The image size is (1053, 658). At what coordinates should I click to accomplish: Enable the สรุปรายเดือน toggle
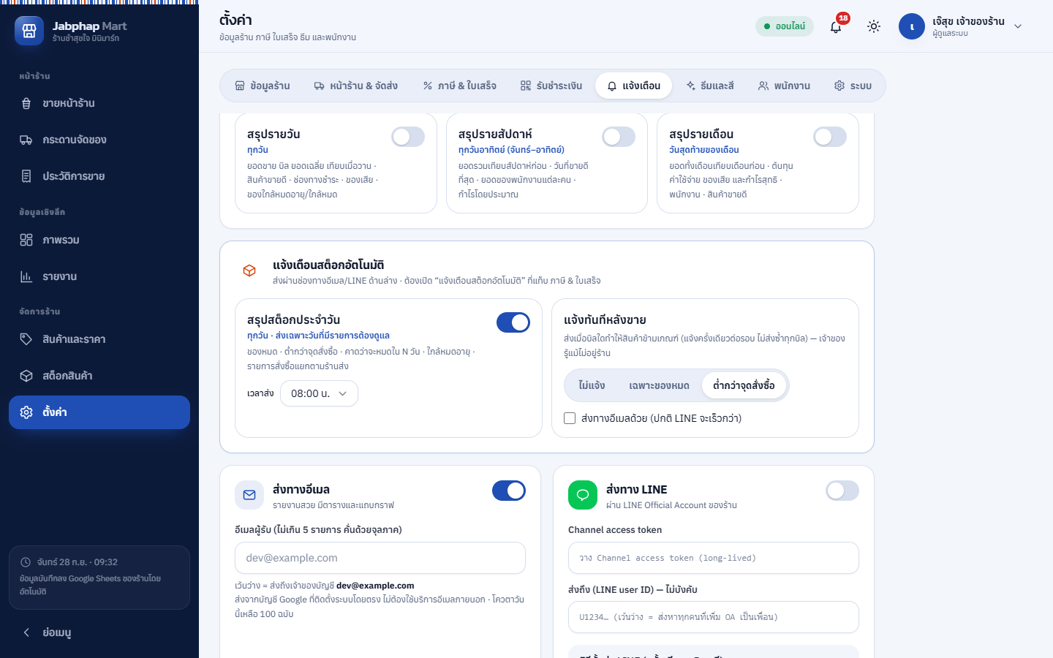(830, 137)
